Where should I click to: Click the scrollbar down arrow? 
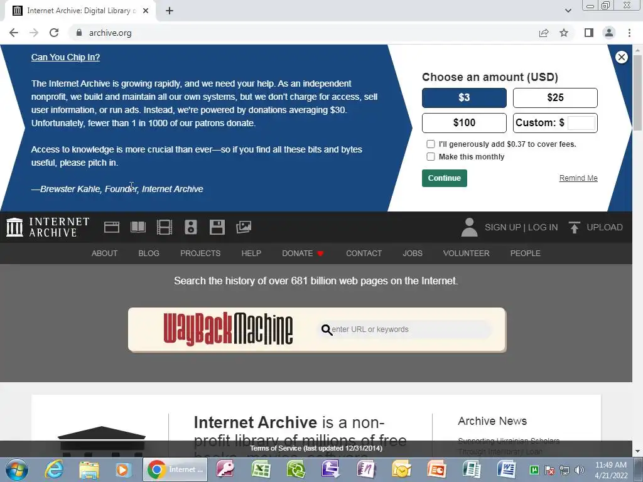[x=637, y=452]
